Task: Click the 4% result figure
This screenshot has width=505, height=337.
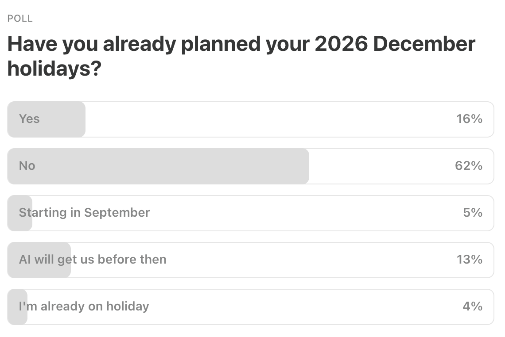Action: click(473, 306)
